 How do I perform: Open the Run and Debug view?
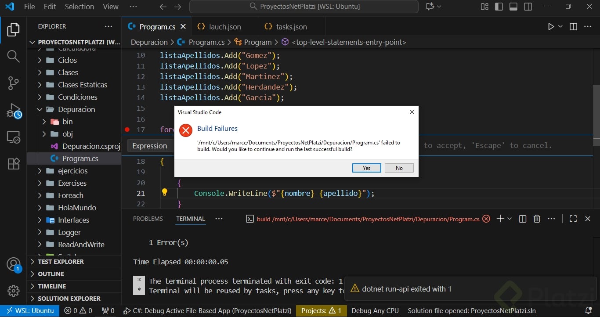[13, 111]
